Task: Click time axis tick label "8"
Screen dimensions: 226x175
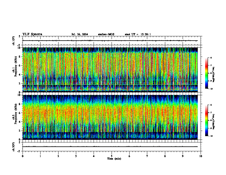Action: (x=165, y=156)
